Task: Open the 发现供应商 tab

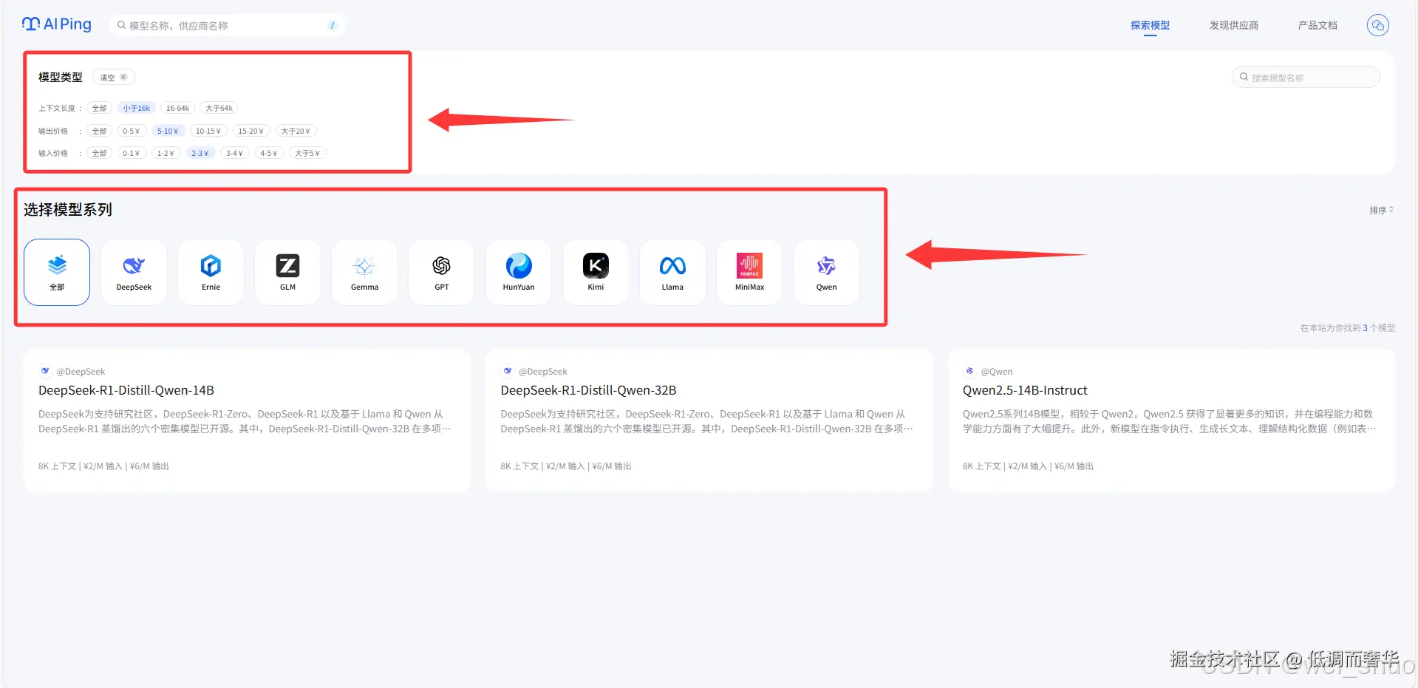Action: click(1233, 25)
